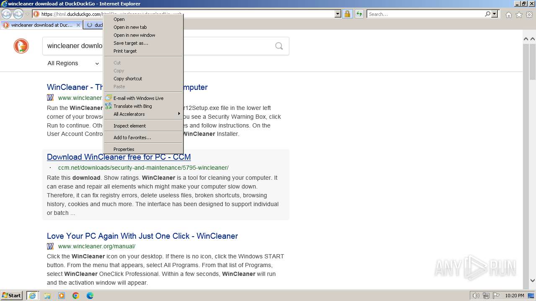Click the search magnifier in DuckDuckGo box
The width and height of the screenshot is (536, 301).
pyautogui.click(x=279, y=46)
